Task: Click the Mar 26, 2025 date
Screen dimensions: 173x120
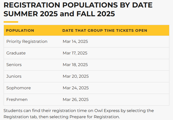Action: click(76, 100)
